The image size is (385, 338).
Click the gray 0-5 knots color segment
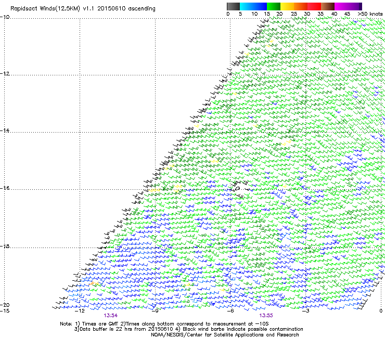click(233, 6)
